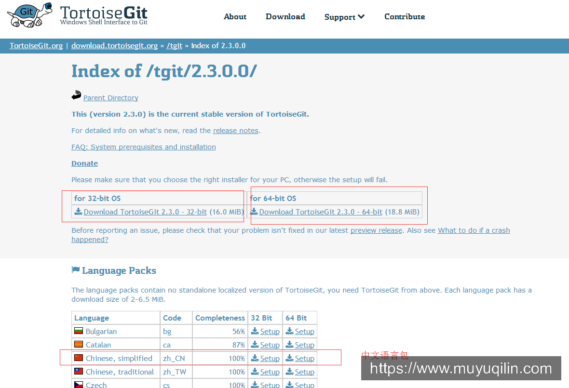Click the parent directory back-arrow icon
Image resolution: width=569 pixels, height=388 pixels.
point(76,95)
